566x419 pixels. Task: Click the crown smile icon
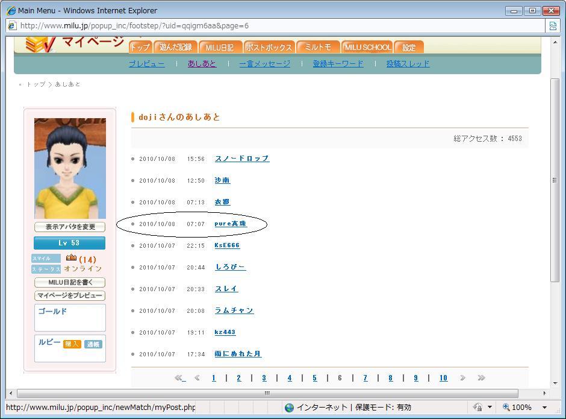[x=71, y=258]
